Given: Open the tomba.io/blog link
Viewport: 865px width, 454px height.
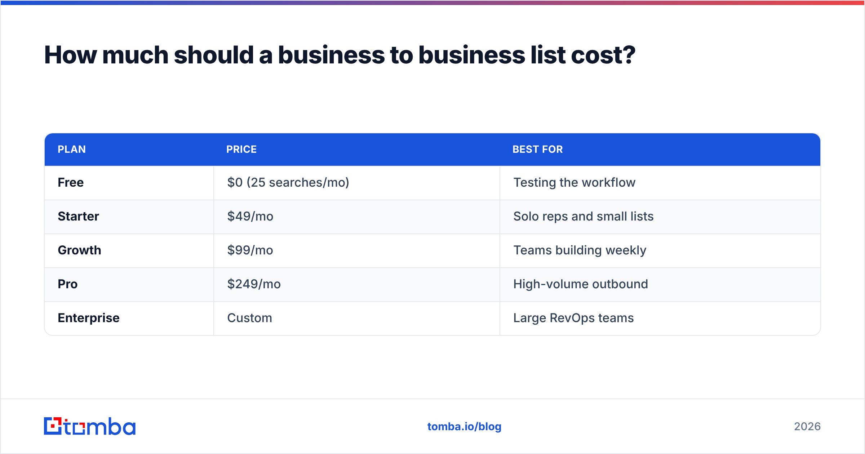Looking at the screenshot, I should (x=464, y=427).
